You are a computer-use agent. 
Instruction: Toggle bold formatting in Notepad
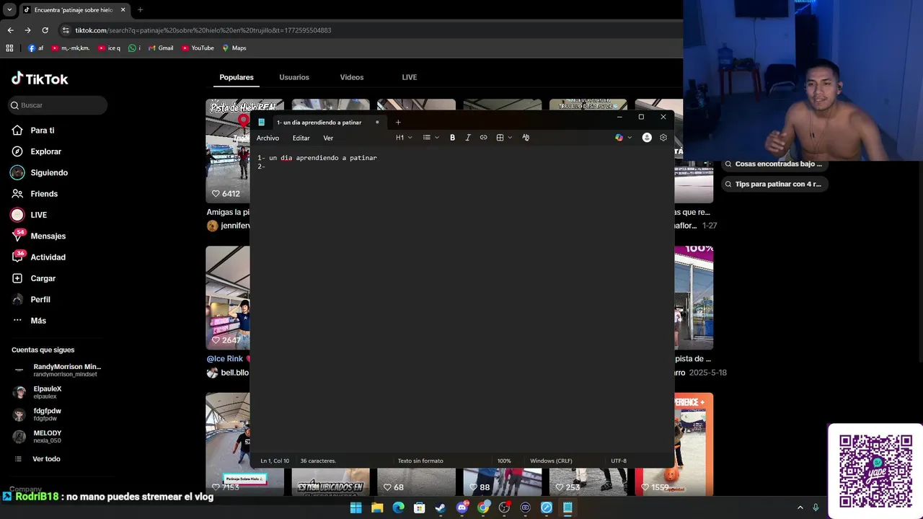452,138
